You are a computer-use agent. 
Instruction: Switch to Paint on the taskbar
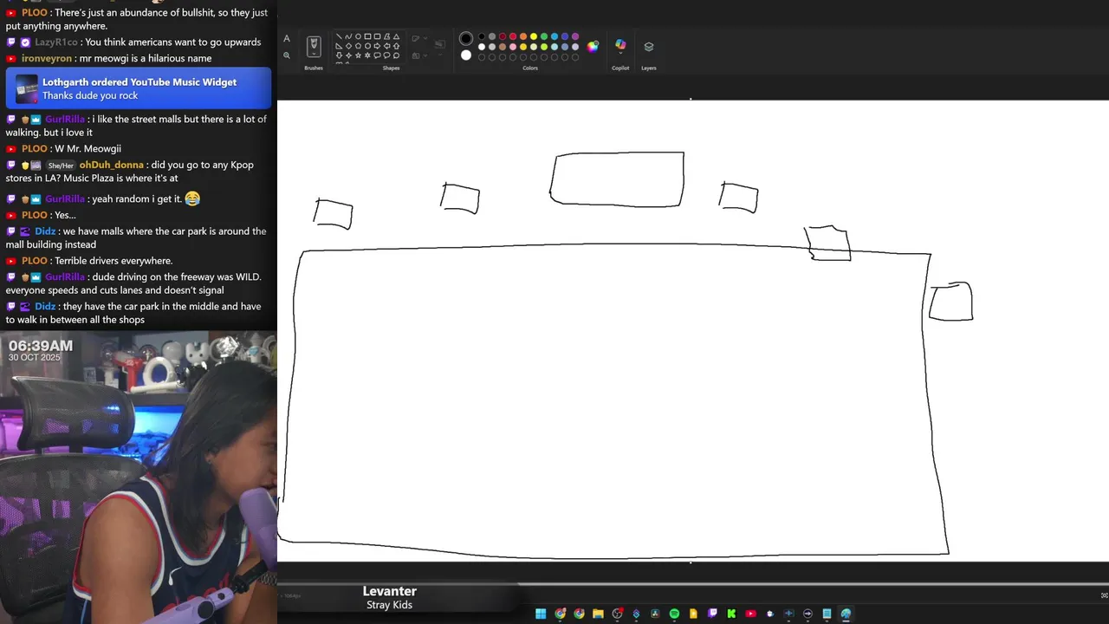[846, 614]
